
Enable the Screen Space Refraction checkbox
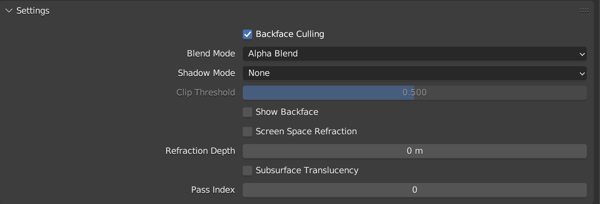tap(247, 132)
